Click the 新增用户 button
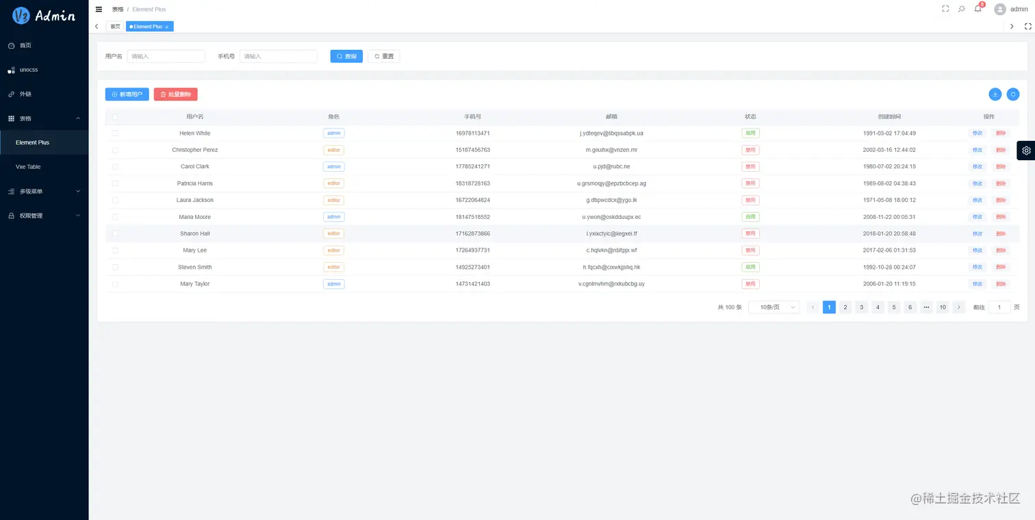 point(127,94)
